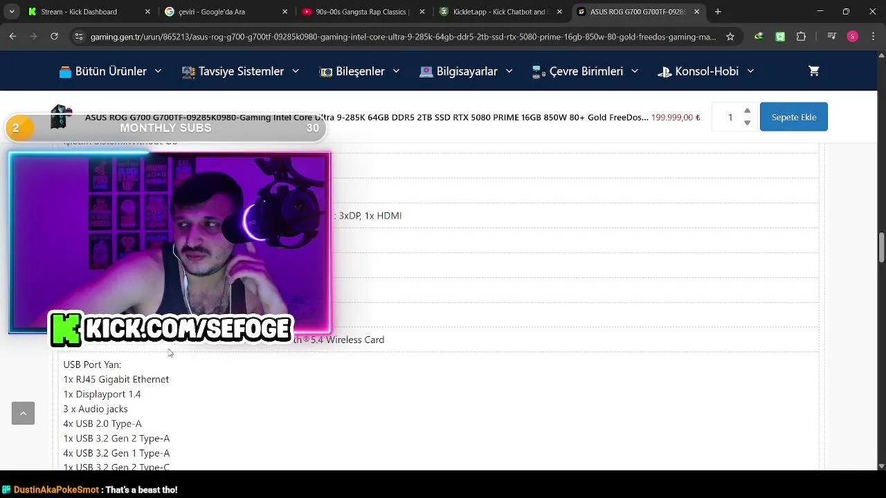Open the shopping cart icon
886x498 pixels.
coord(814,71)
